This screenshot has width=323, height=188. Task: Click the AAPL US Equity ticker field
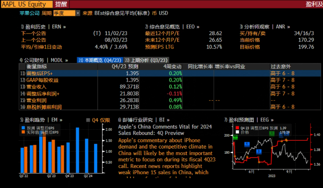[x=27, y=4]
